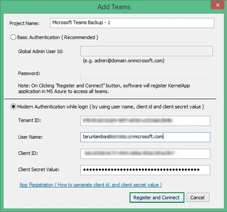Edit the Project Name field
This screenshot has height=212, width=227.
click(132, 23)
